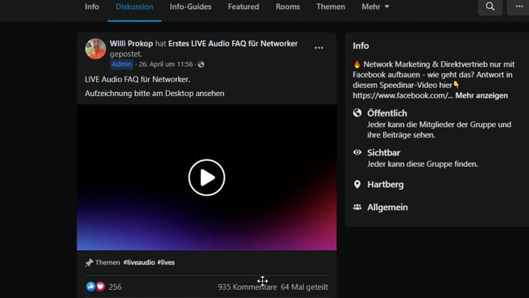
Task: Open the Info-Guides tab
Action: [x=190, y=7]
